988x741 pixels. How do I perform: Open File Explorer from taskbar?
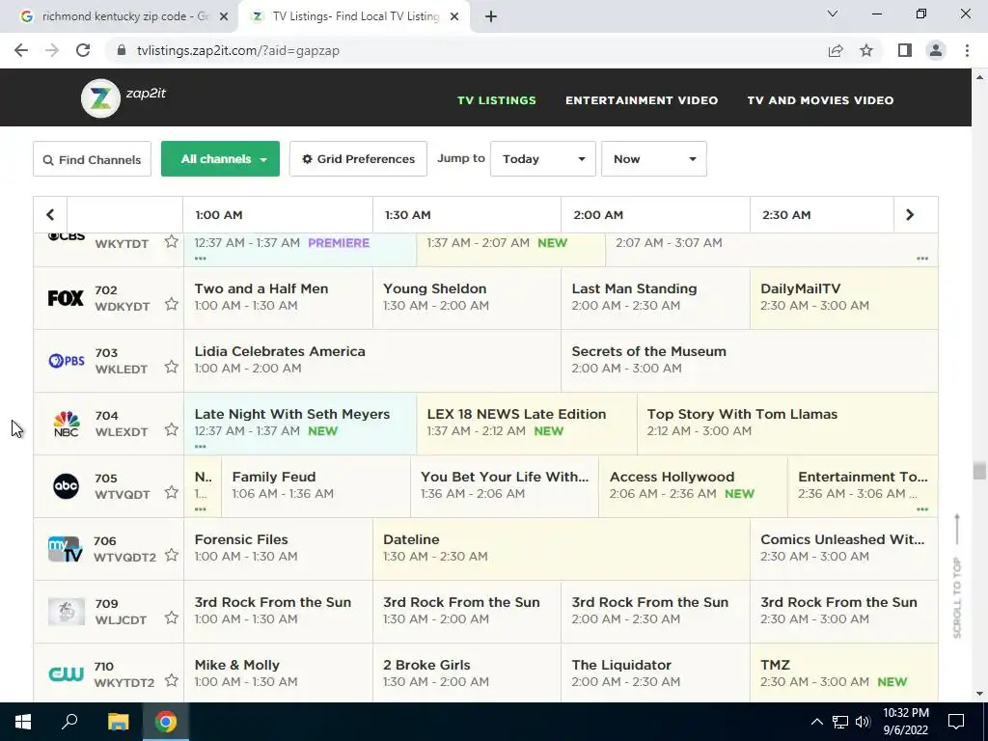pos(118,722)
